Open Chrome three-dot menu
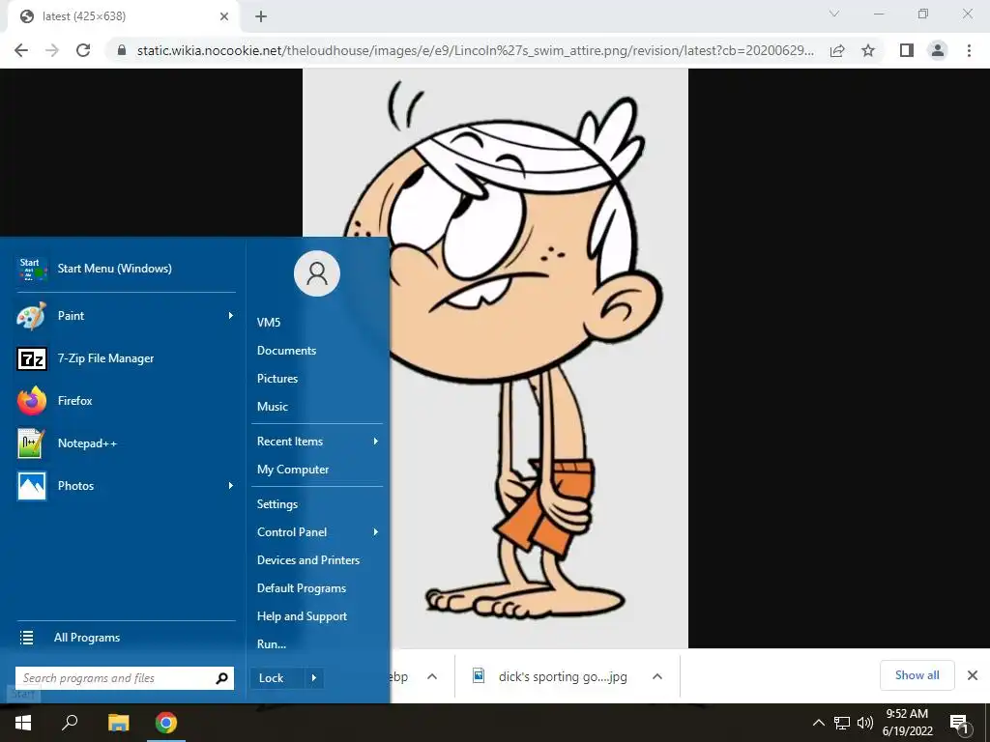The width and height of the screenshot is (990, 742). (969, 50)
